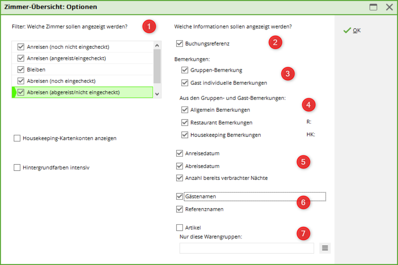Click the OK button
Screen dimensions: 398x265
click(352, 30)
